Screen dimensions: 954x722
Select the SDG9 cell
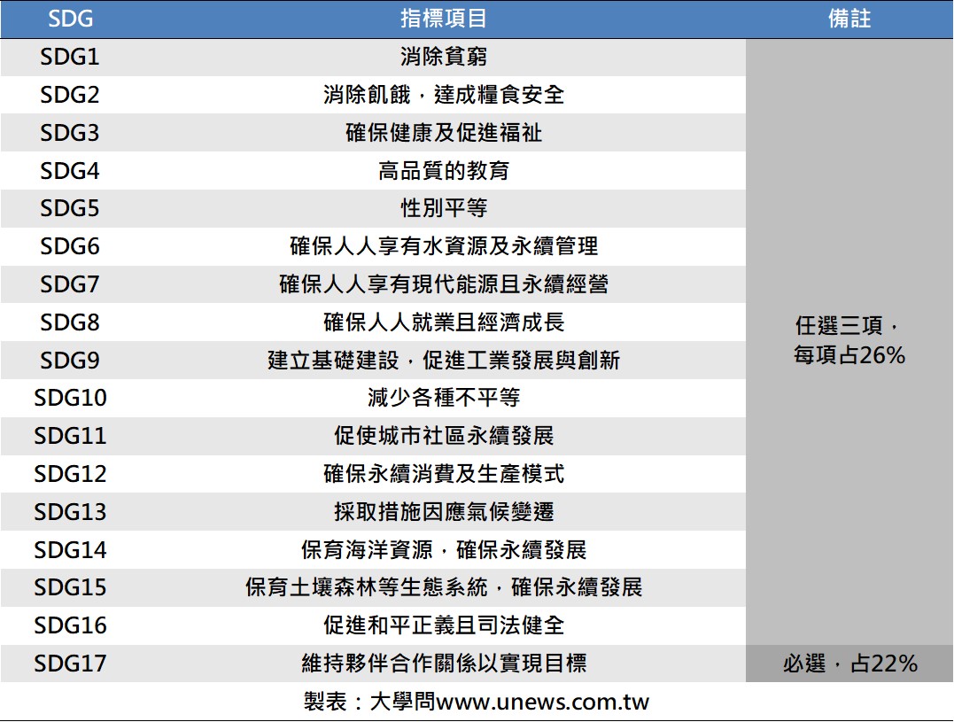(x=69, y=360)
